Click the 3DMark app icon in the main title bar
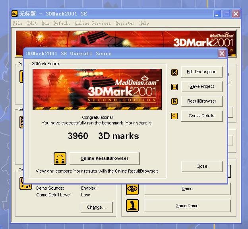The image size is (248, 229). click(14, 14)
